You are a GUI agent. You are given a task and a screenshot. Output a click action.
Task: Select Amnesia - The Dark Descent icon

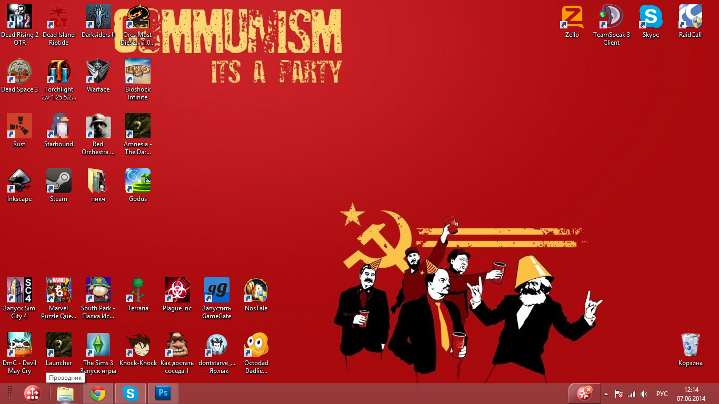pos(138,126)
